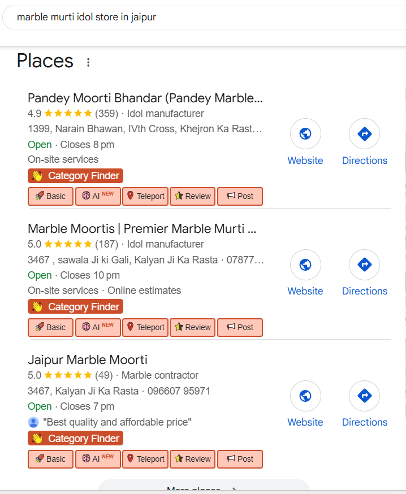The height and width of the screenshot is (494, 406).
Task: Click Review button under Marble Moortis listing
Action: [x=193, y=327]
